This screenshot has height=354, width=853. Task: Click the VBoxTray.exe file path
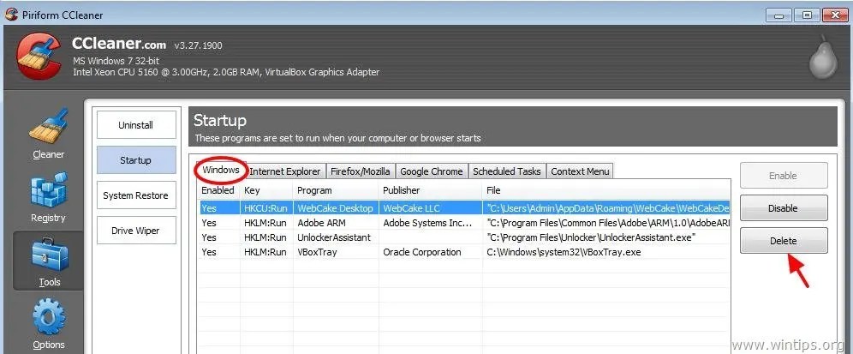pyautogui.click(x=564, y=252)
